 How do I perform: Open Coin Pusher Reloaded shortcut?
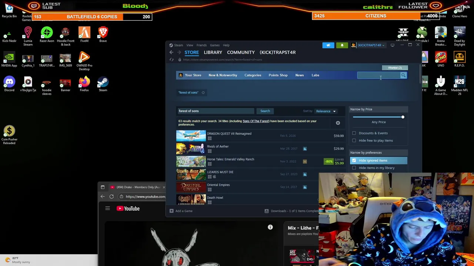click(9, 135)
